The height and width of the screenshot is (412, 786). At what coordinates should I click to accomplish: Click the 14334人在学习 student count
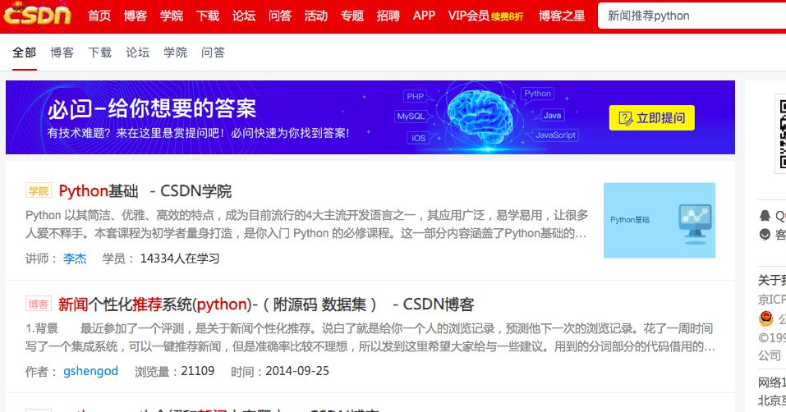click(x=179, y=259)
